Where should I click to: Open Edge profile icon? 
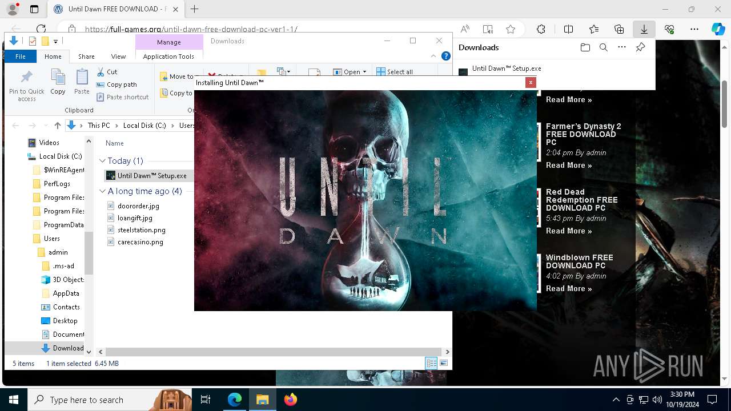12,9
